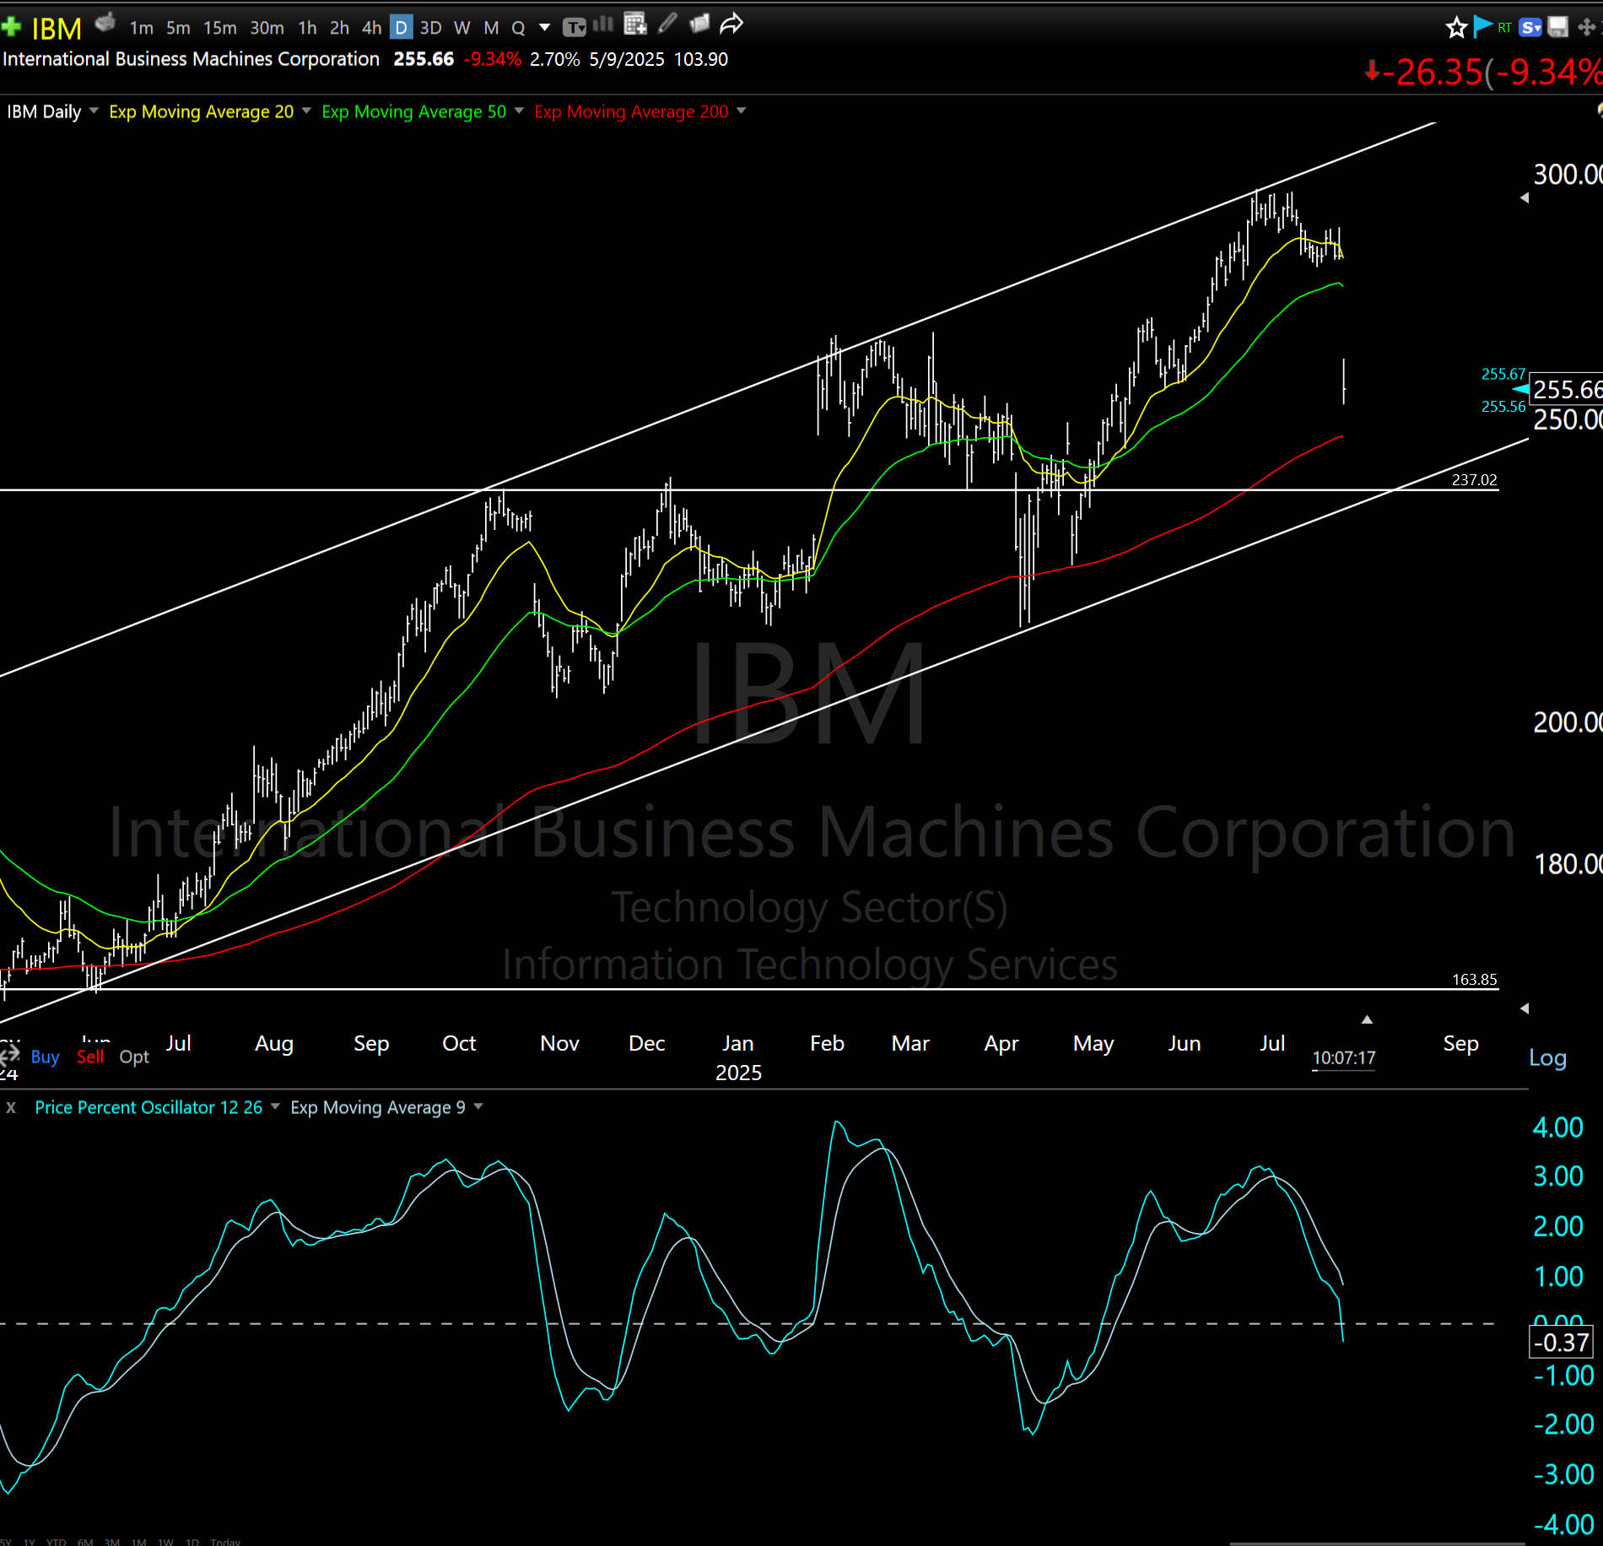Image resolution: width=1603 pixels, height=1546 pixels.
Task: Select the M monthly timeframe
Action: click(x=491, y=28)
